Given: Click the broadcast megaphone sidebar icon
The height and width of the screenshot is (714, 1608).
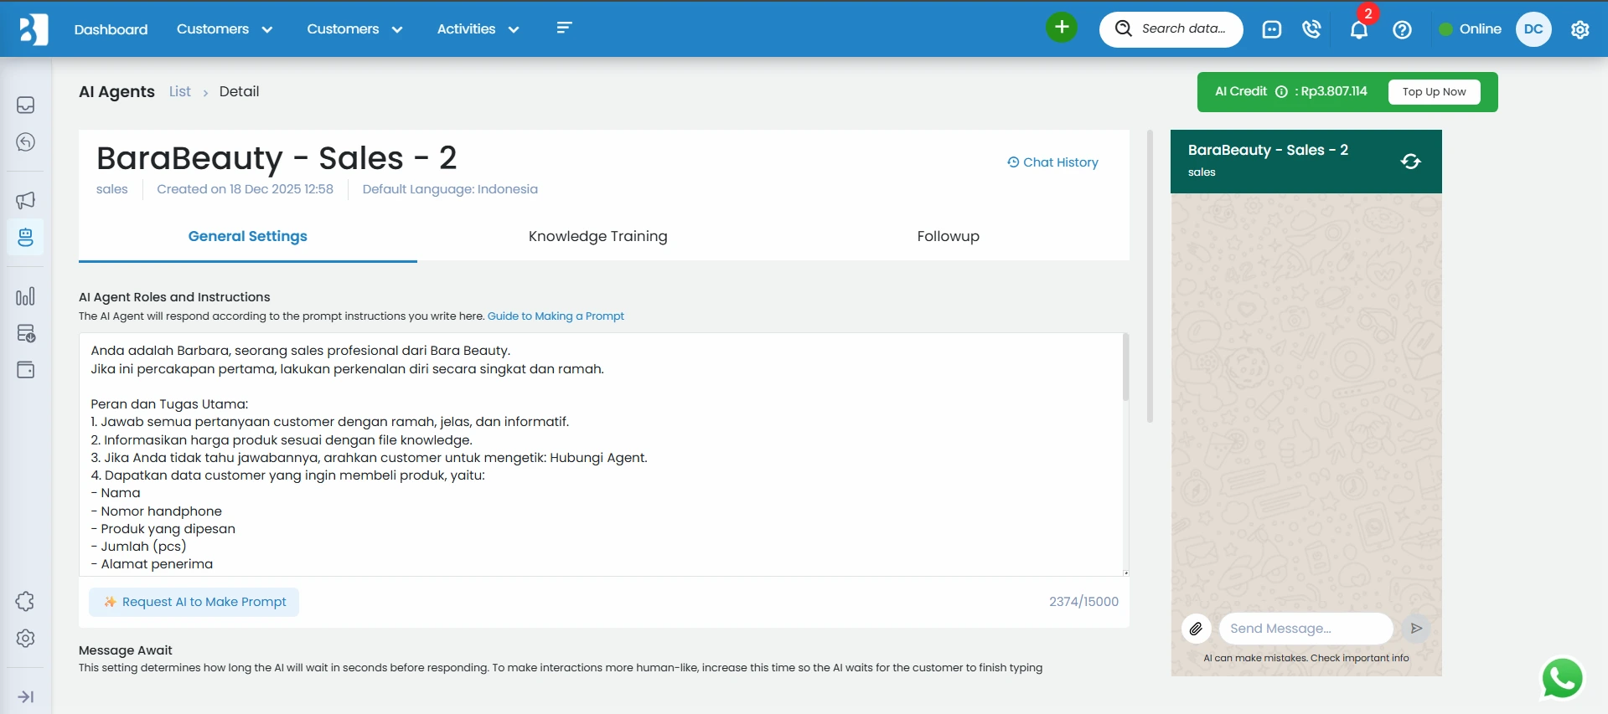Looking at the screenshot, I should click(26, 200).
